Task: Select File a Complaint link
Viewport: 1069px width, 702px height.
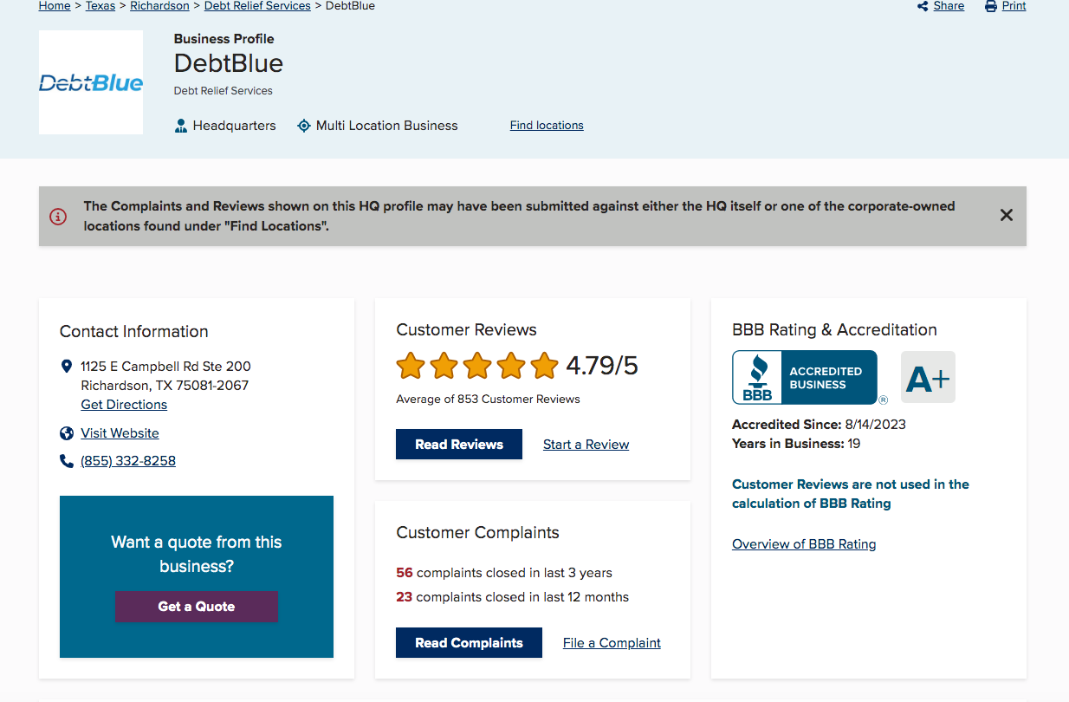Action: point(612,643)
